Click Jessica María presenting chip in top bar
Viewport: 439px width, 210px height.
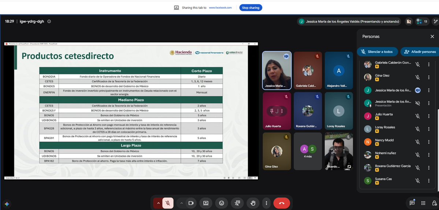click(x=349, y=22)
